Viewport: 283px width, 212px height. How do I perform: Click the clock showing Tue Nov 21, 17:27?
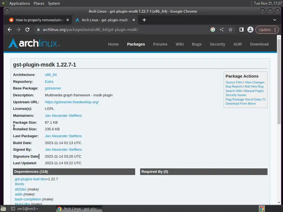268,3
